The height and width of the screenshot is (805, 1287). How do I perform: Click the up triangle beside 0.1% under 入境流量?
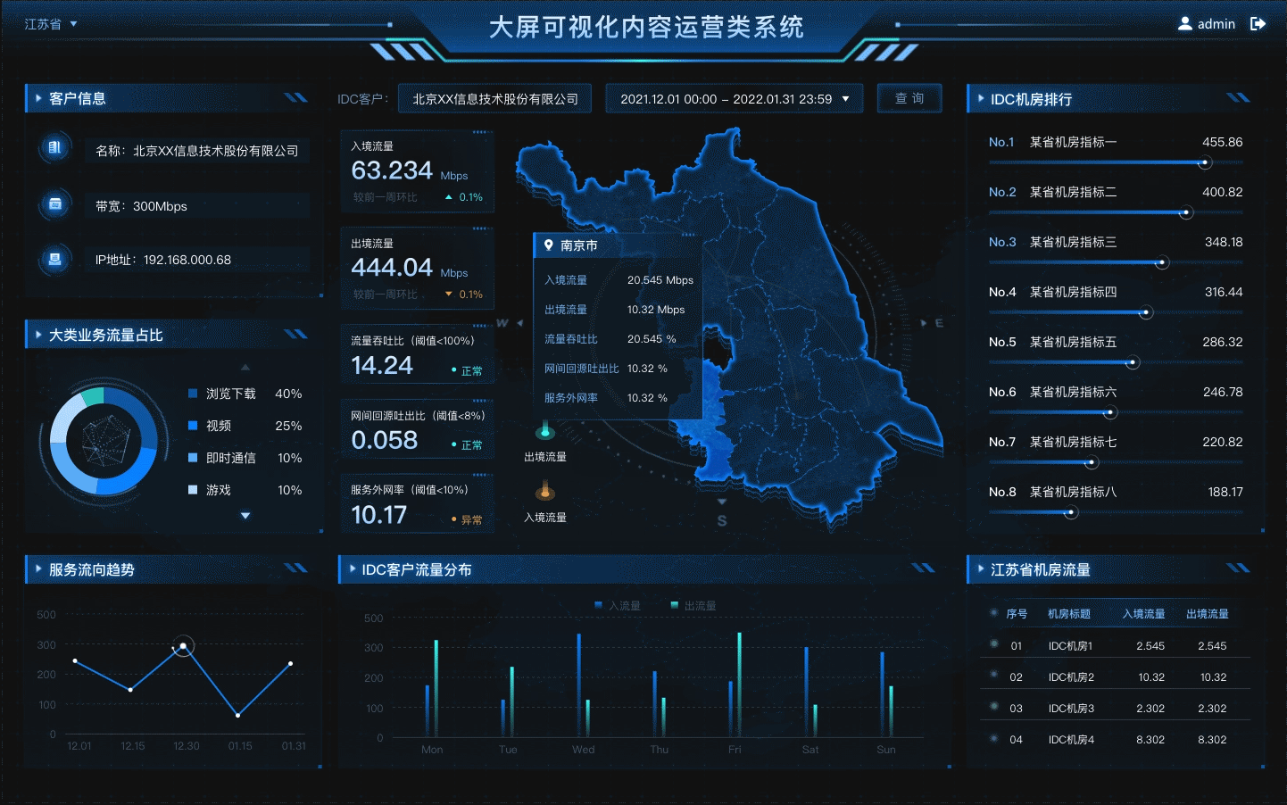point(449,197)
